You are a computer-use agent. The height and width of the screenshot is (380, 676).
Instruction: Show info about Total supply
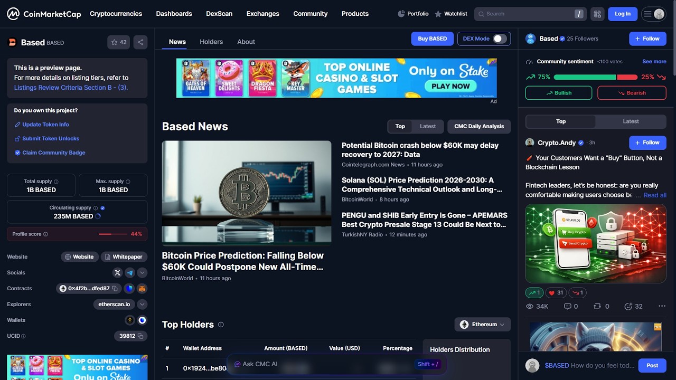[57, 182]
